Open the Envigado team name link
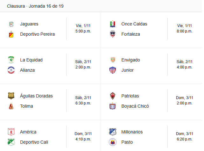Viewport: 204px width, 151px height. tap(130, 60)
